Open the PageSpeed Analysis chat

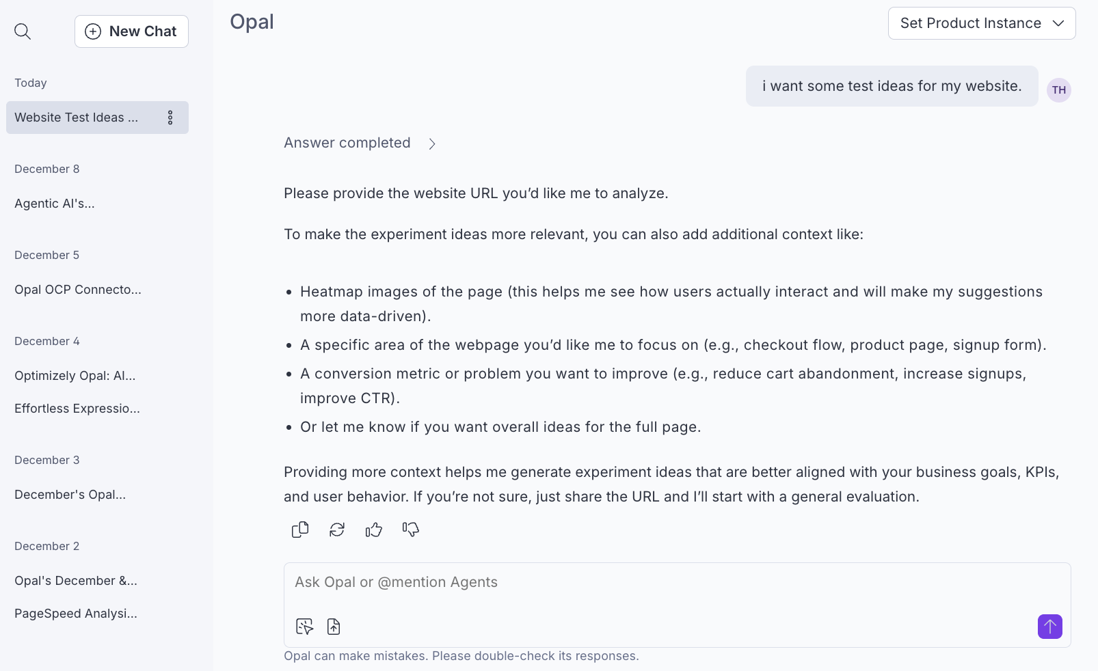click(75, 613)
